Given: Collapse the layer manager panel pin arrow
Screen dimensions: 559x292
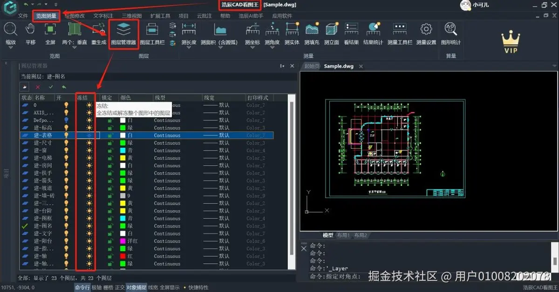Looking at the screenshot, I should coord(282,66).
